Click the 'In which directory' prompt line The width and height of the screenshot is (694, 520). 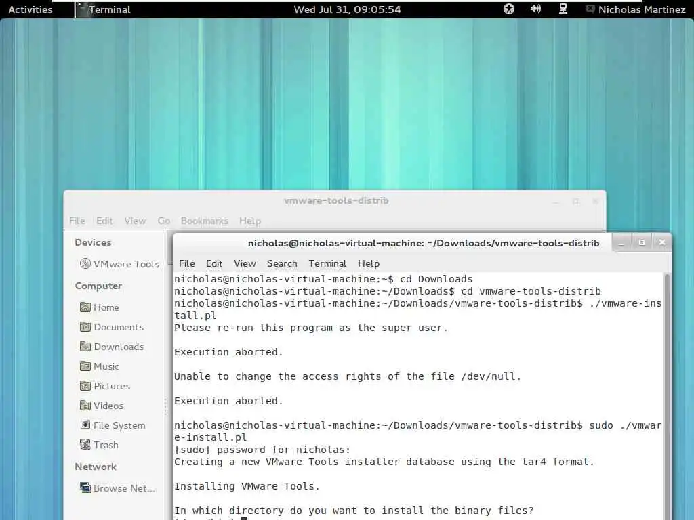click(x=354, y=511)
